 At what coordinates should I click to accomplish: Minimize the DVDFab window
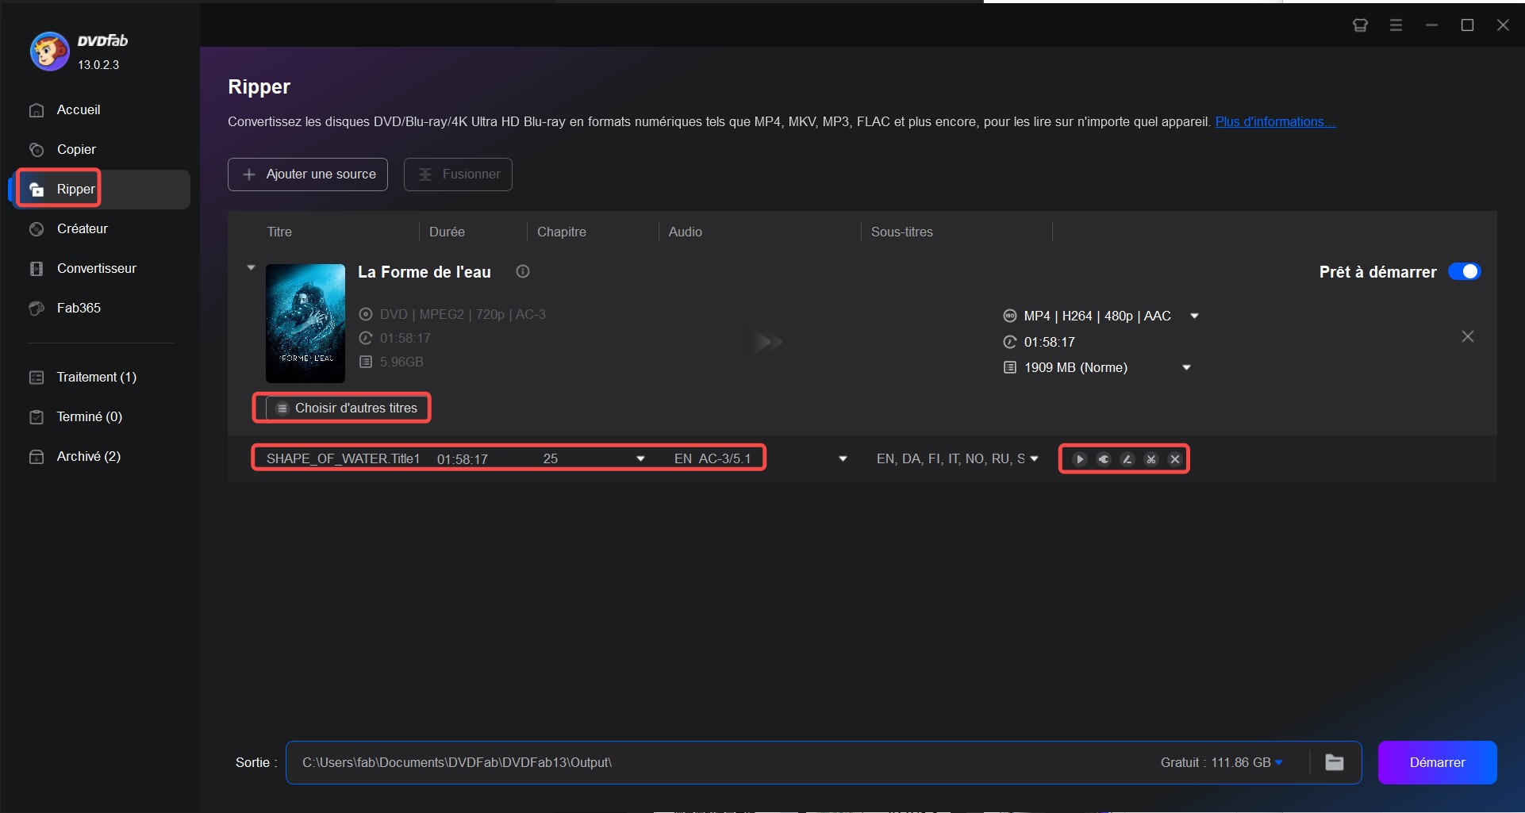click(x=1431, y=25)
